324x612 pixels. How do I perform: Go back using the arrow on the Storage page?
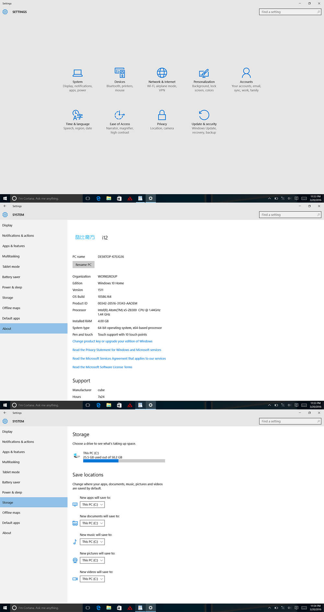coord(5,413)
